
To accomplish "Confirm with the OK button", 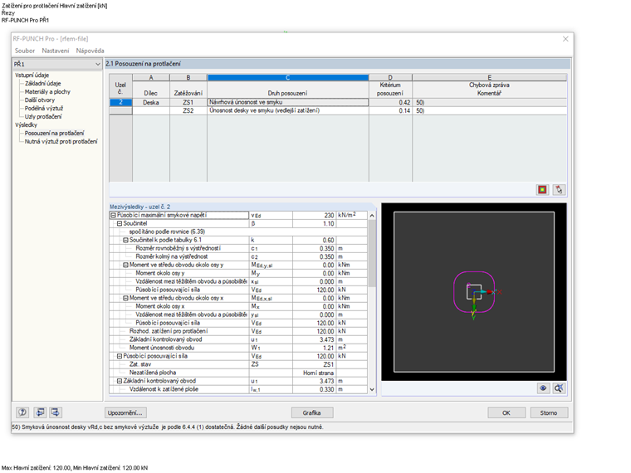I will tap(506, 412).
